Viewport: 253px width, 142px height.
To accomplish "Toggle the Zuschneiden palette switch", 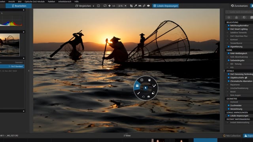I will tap(228, 105).
